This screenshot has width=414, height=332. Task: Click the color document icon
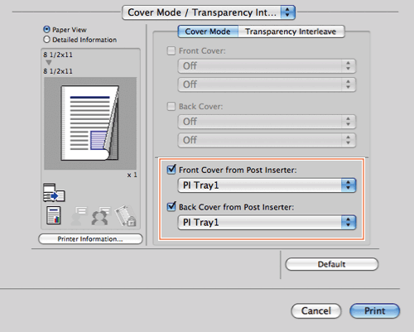(x=54, y=215)
